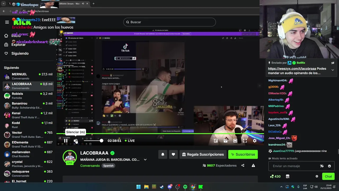The image size is (339, 191).
Task: Click the Spanish language tag
Action: point(108,166)
